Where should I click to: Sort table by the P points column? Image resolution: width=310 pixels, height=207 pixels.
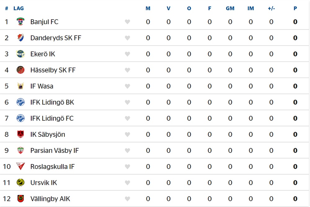[x=295, y=8]
